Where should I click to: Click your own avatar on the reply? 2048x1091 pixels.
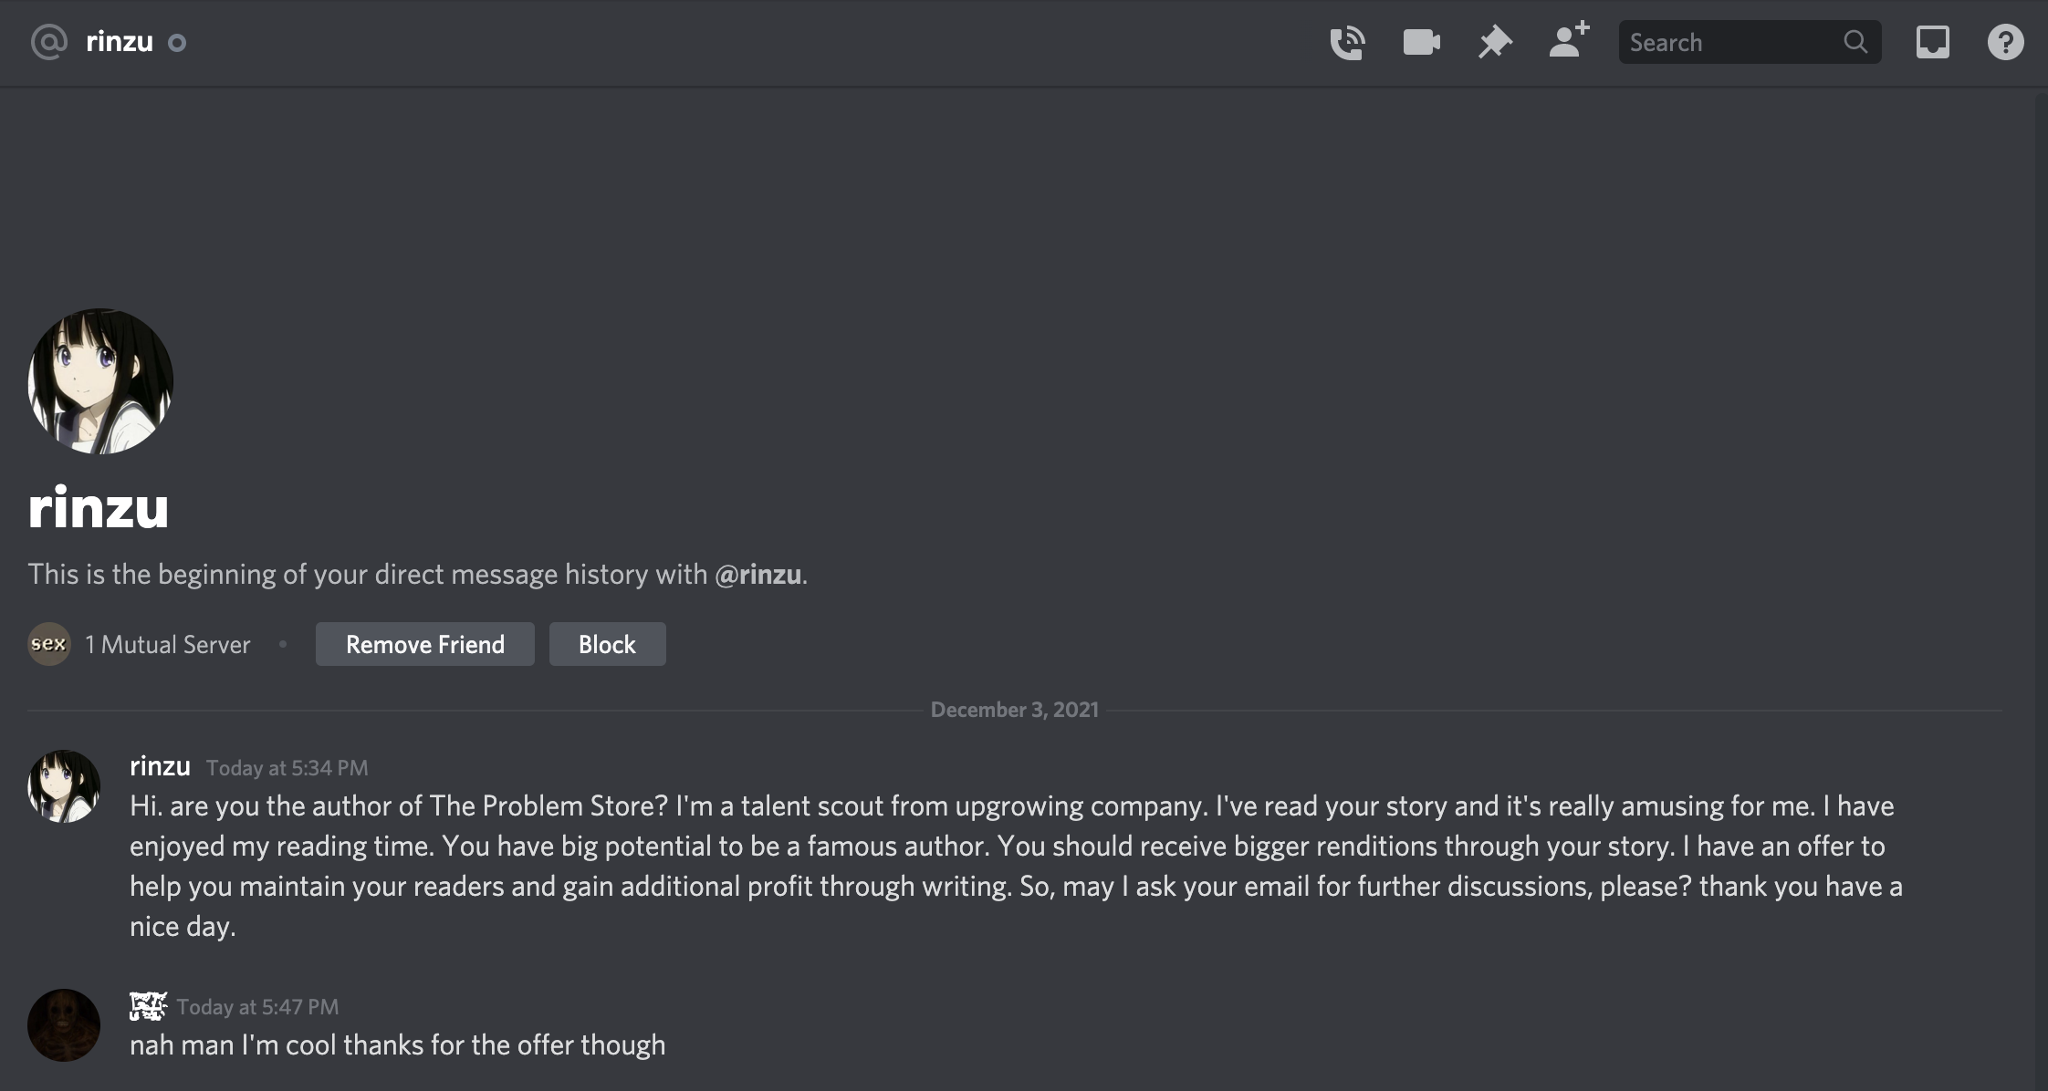pyautogui.click(x=64, y=1025)
